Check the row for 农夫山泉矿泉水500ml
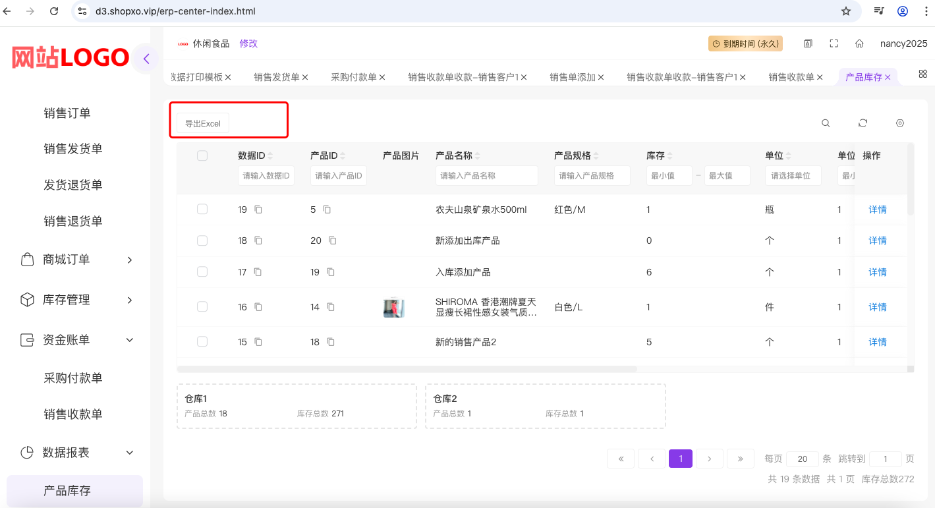The width and height of the screenshot is (935, 508). pos(202,209)
